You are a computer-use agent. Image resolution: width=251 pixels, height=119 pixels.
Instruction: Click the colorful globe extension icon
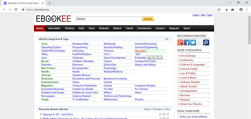click(x=232, y=10)
